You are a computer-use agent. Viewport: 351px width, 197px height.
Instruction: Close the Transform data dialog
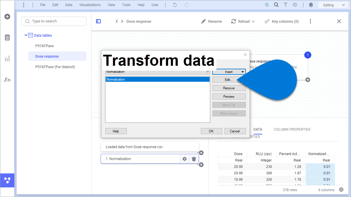click(245, 55)
